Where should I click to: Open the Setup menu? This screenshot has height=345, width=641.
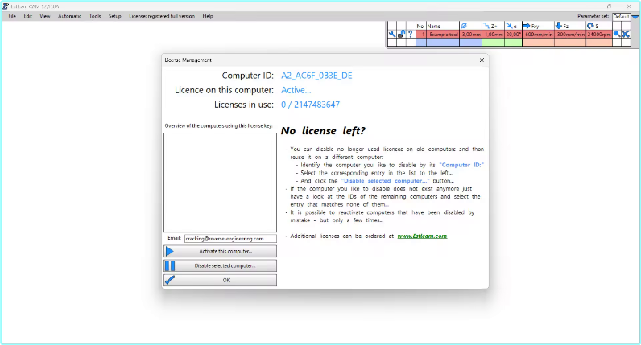click(114, 16)
